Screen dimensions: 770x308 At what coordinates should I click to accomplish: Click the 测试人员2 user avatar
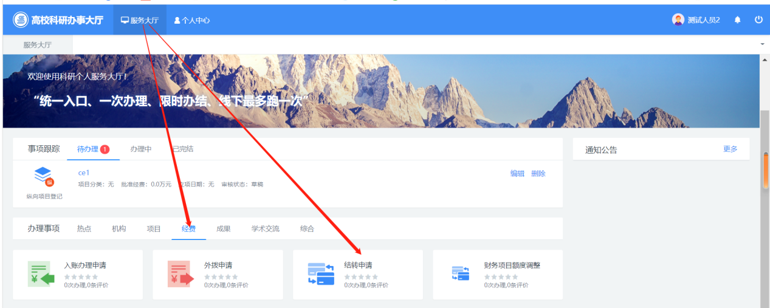pyautogui.click(x=678, y=20)
